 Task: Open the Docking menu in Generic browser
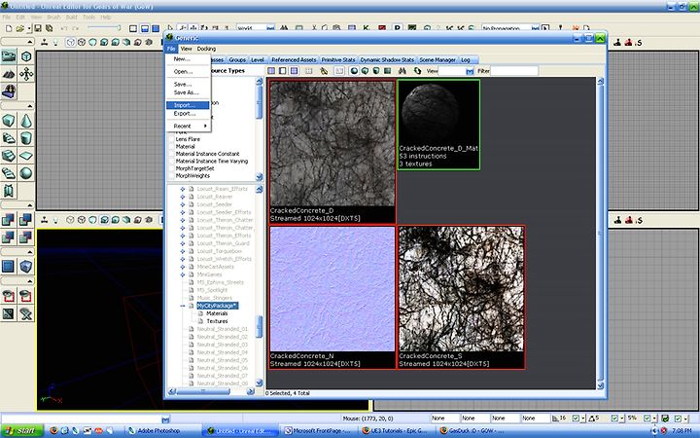[x=206, y=49]
